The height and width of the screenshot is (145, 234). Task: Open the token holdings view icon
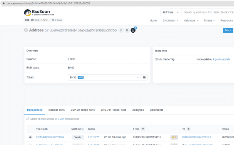[x=144, y=77]
